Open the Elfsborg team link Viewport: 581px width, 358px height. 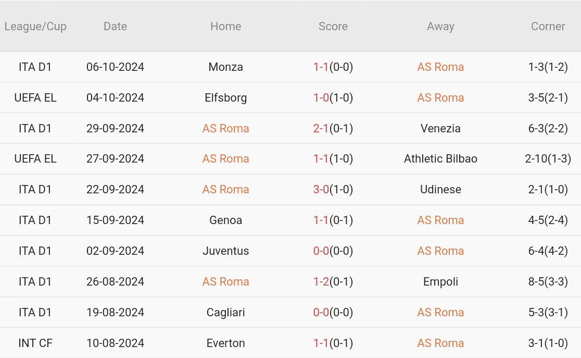225,97
